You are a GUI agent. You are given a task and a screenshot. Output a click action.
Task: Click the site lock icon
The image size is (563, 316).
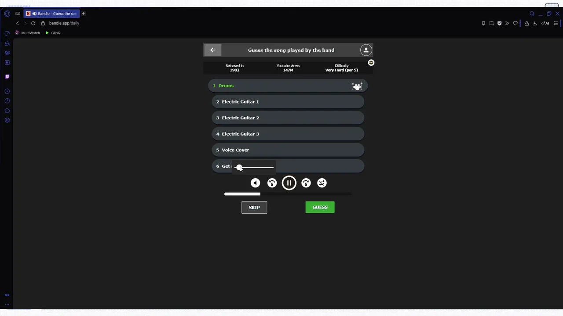pyautogui.click(x=43, y=23)
